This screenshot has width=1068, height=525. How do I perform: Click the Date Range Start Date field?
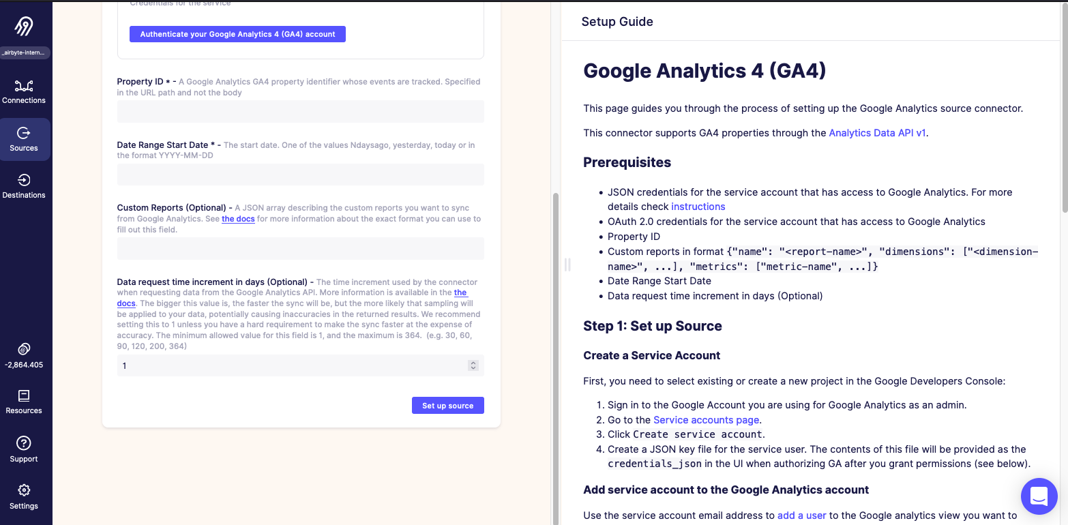click(x=300, y=175)
